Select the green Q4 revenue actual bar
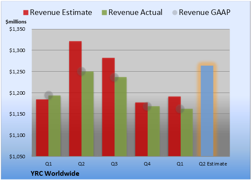 point(154,131)
